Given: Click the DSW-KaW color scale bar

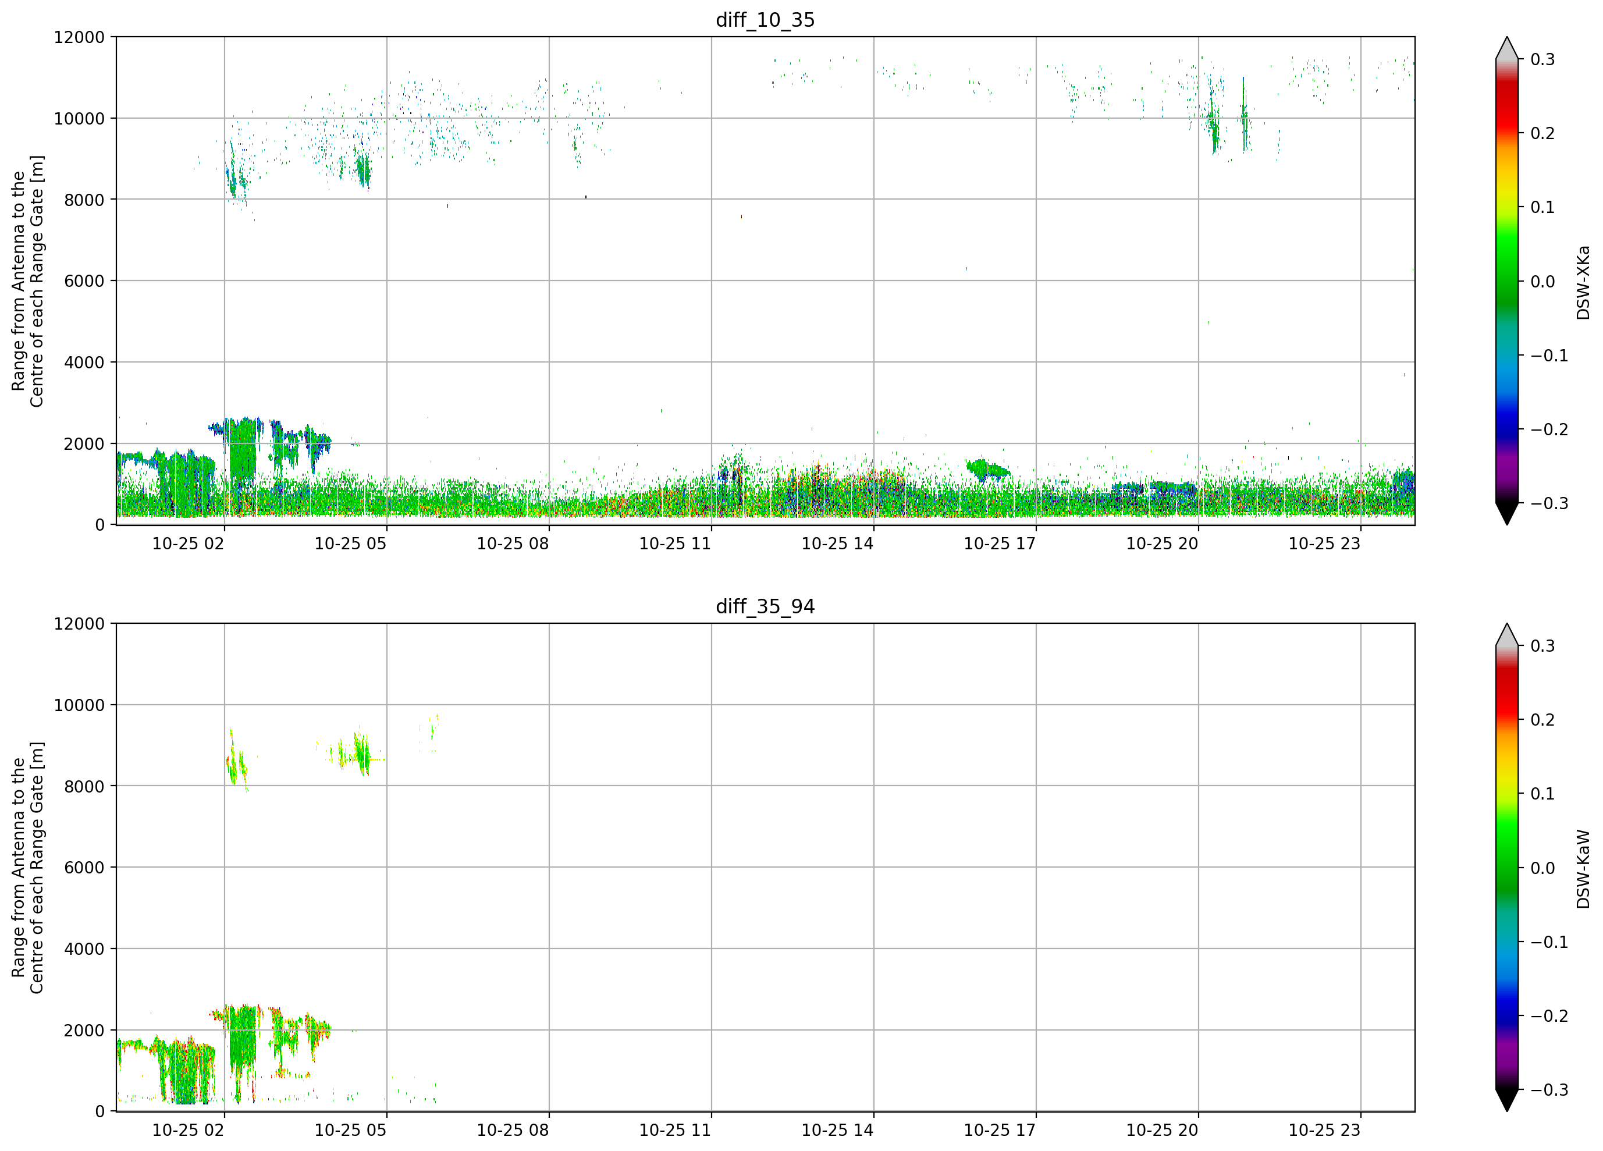Looking at the screenshot, I should coord(1507,868).
